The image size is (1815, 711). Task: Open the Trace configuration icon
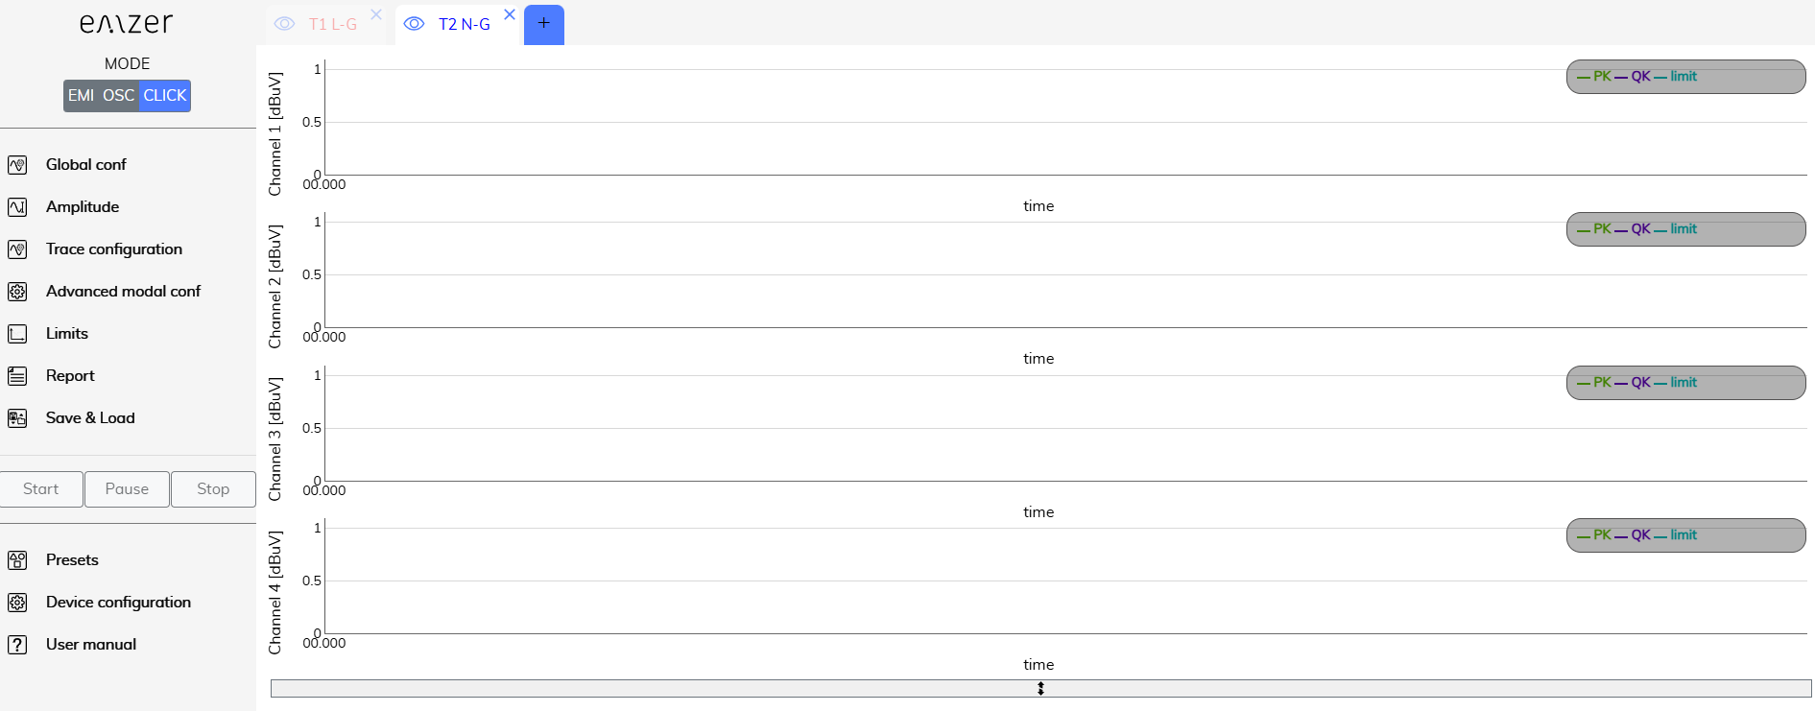[x=17, y=249]
